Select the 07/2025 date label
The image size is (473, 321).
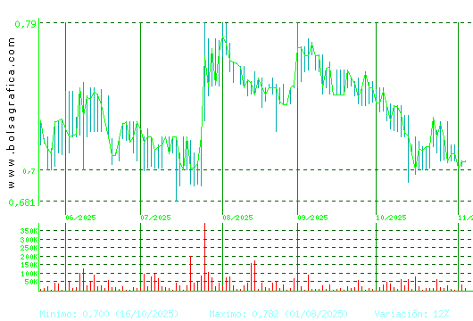click(x=155, y=218)
